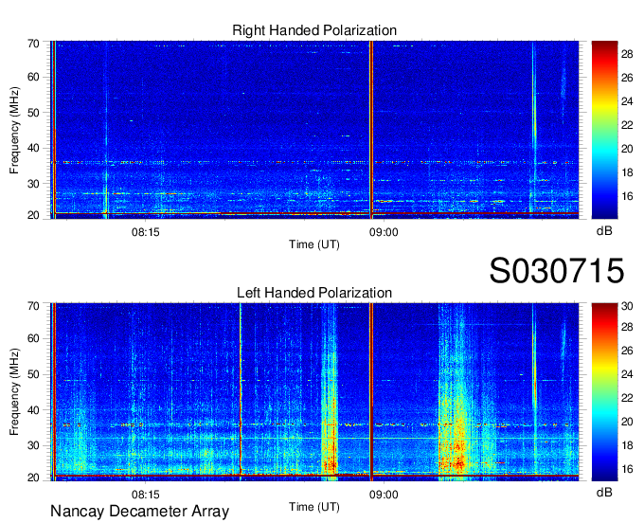Click the "Left Handed Polarization" plot title

tap(314, 293)
